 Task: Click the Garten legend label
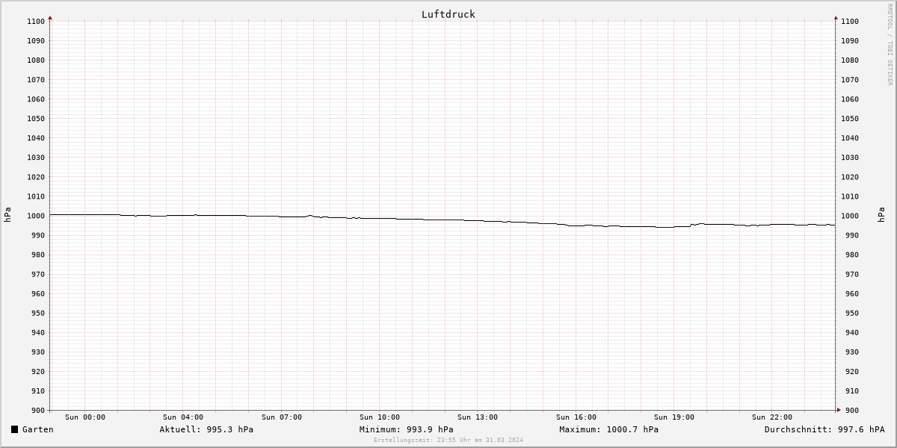tap(38, 429)
